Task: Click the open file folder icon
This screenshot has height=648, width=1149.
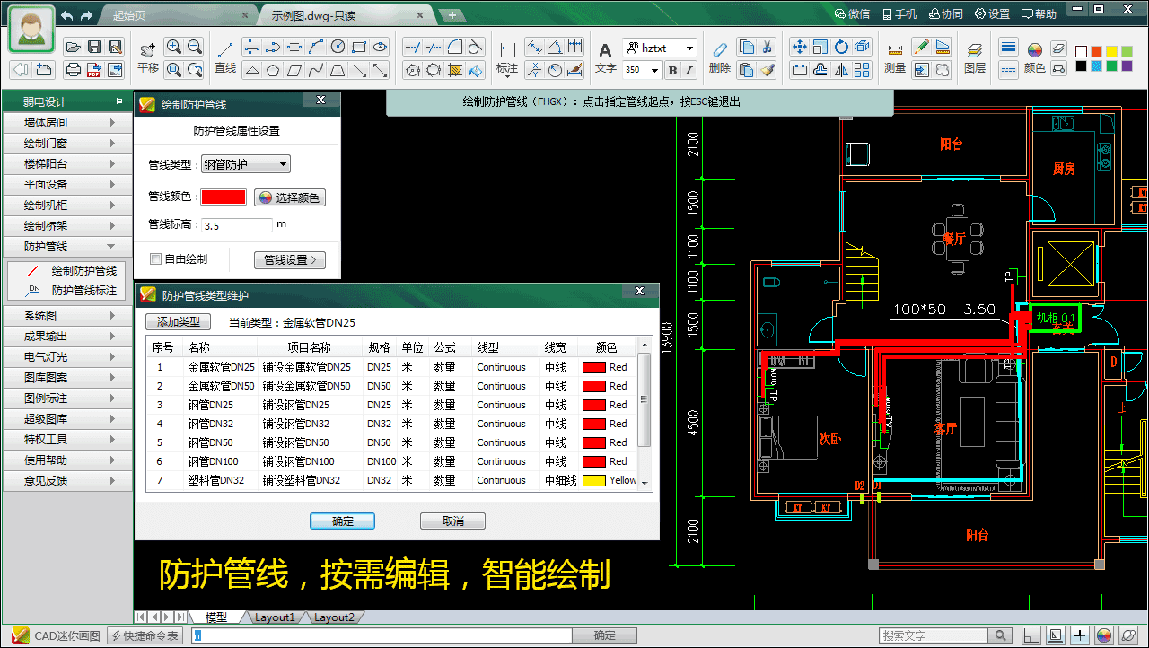Action: point(74,47)
